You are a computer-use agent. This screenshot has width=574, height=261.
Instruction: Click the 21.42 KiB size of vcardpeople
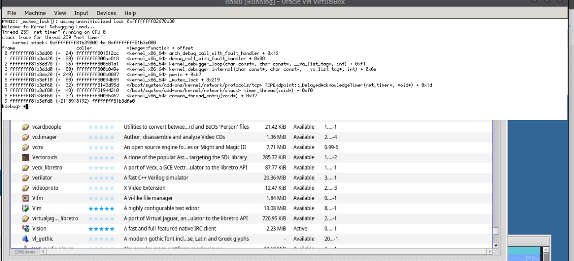275,127
